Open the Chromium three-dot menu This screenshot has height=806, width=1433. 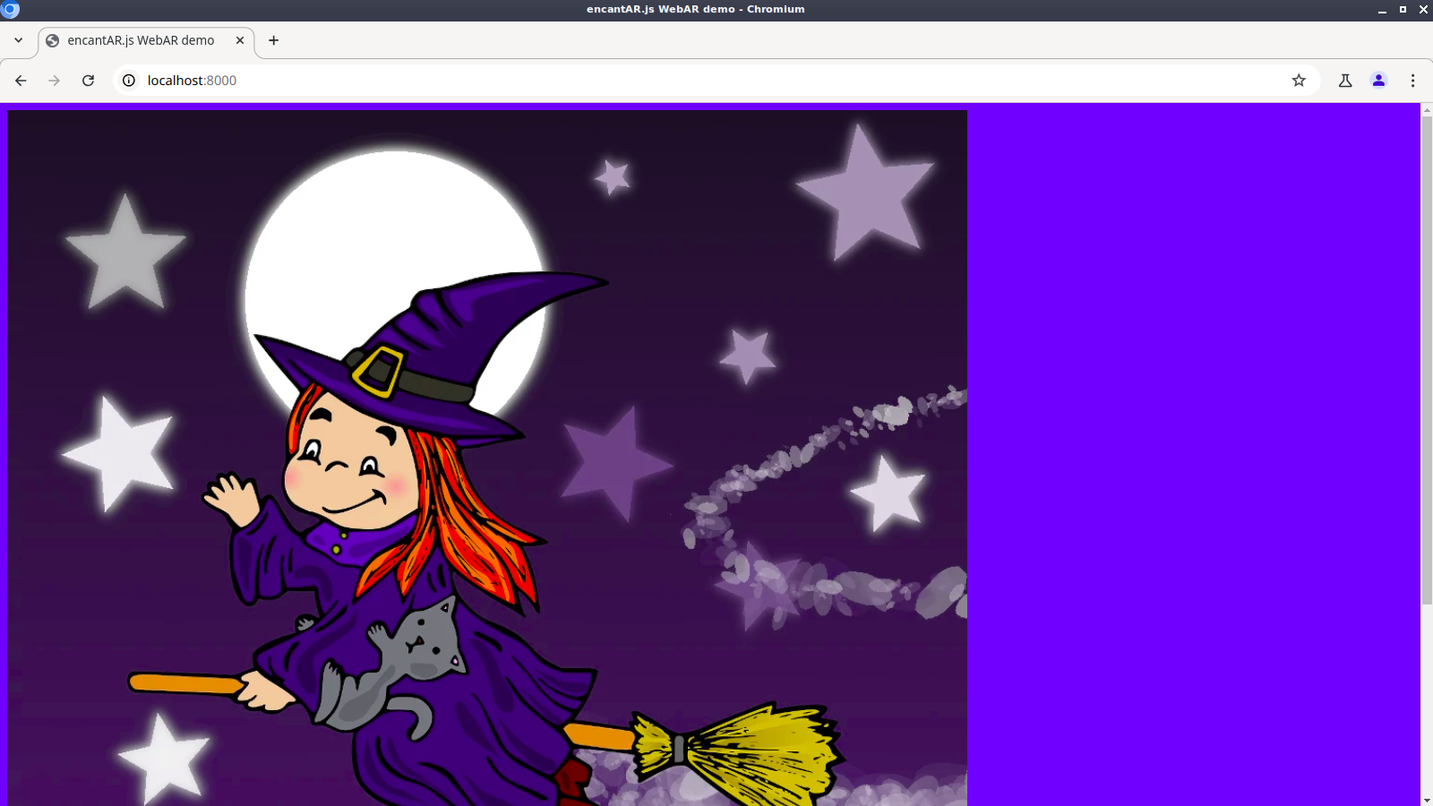pyautogui.click(x=1412, y=81)
